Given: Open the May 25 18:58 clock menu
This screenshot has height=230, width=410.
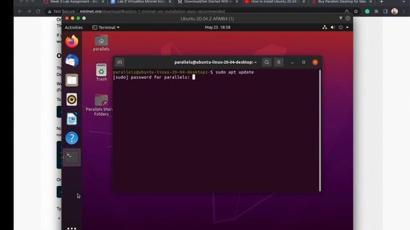Looking at the screenshot, I should click(218, 27).
